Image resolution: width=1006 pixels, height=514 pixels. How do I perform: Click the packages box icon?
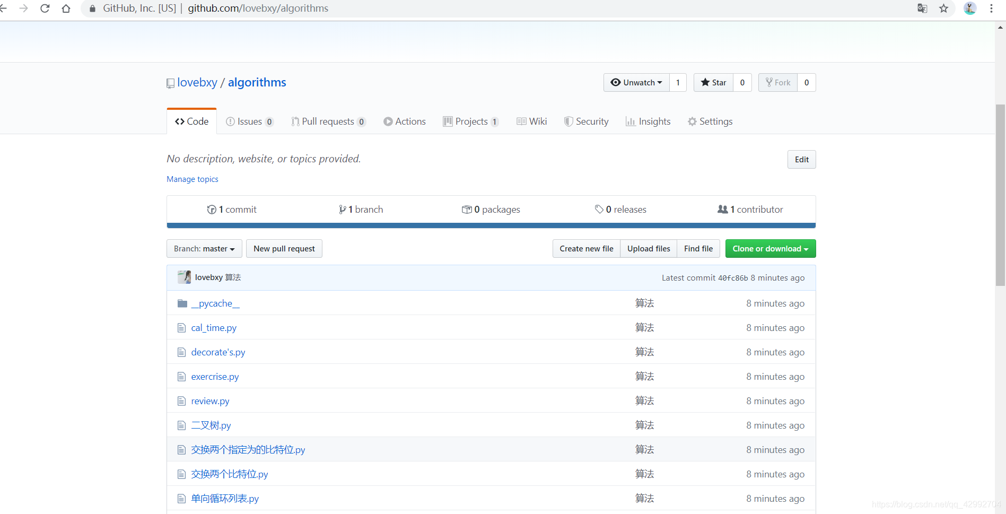(x=467, y=210)
